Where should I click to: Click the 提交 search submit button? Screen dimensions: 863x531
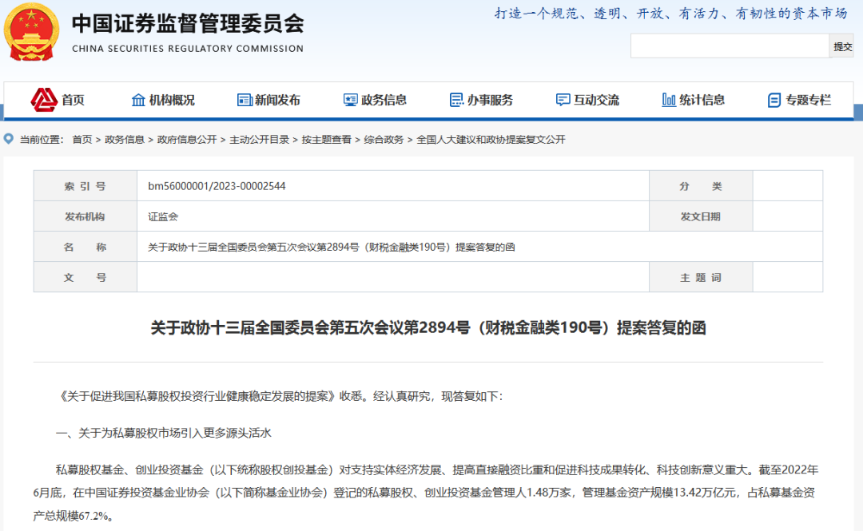(842, 47)
